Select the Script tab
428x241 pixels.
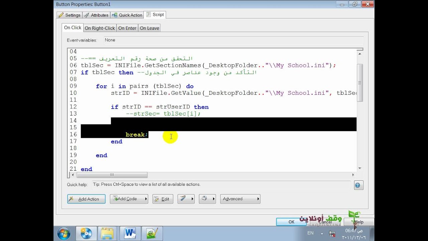click(x=155, y=15)
